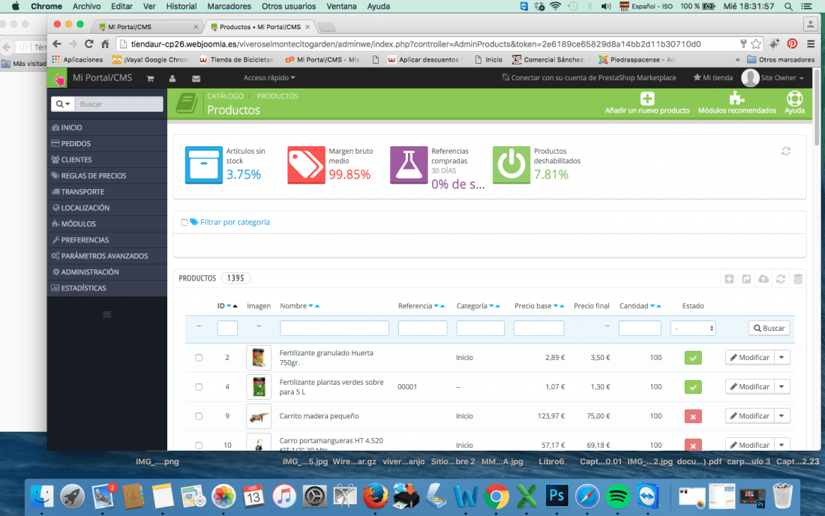Screen dimensions: 825x516
Task: Click the Productos deshabilitados power icon
Action: click(511, 165)
